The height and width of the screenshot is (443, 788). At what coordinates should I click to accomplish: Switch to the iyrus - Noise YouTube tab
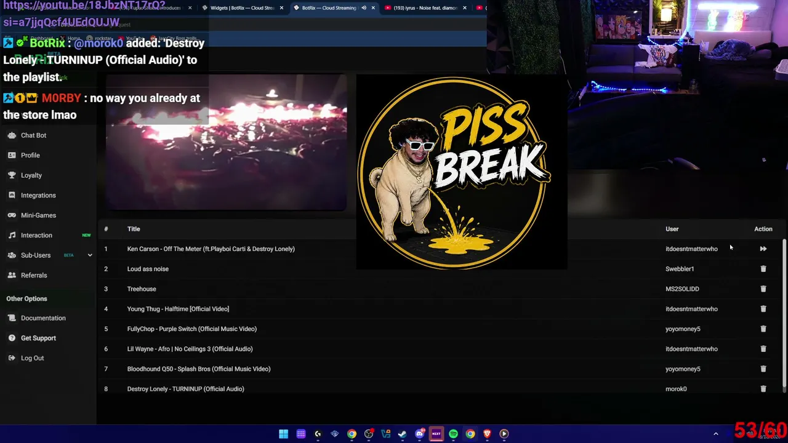click(x=424, y=8)
